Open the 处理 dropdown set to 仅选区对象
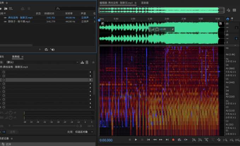The height and width of the screenshot is (146, 240). tap(84, 132)
